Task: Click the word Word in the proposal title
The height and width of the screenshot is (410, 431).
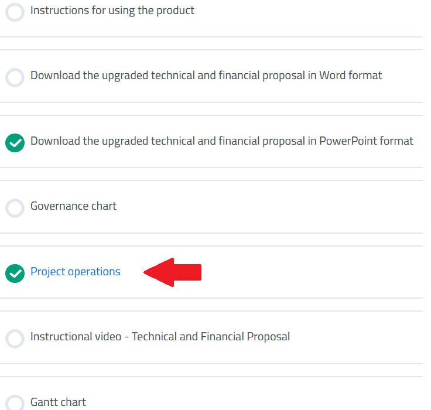Action: [332, 76]
